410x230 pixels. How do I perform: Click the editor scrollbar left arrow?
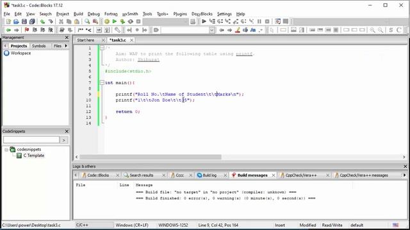(x=76, y=157)
